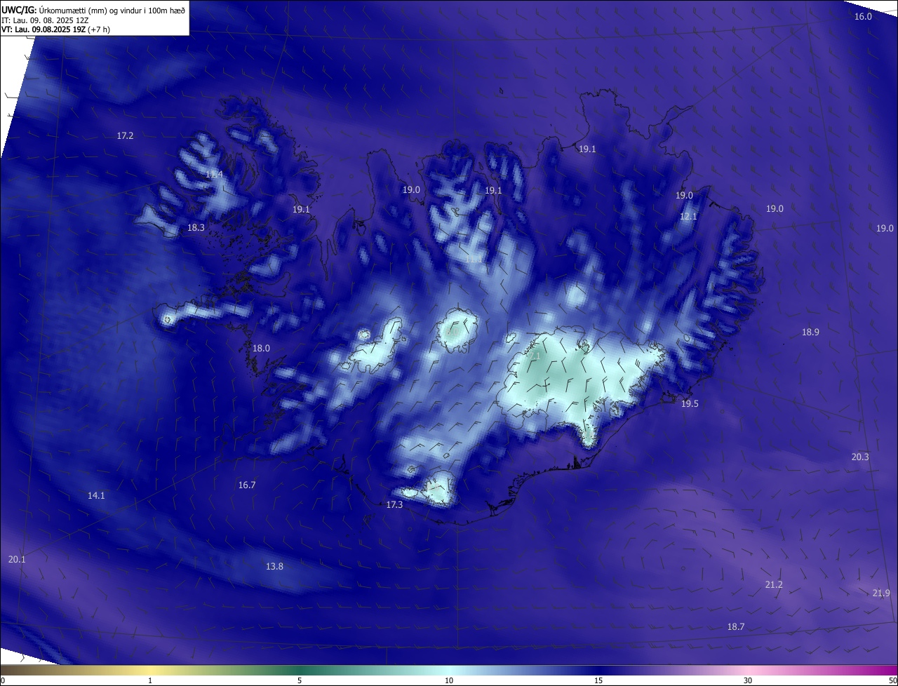Image resolution: width=898 pixels, height=686 pixels.
Task: Click the 20.1 value on the map
Action: click(x=17, y=559)
